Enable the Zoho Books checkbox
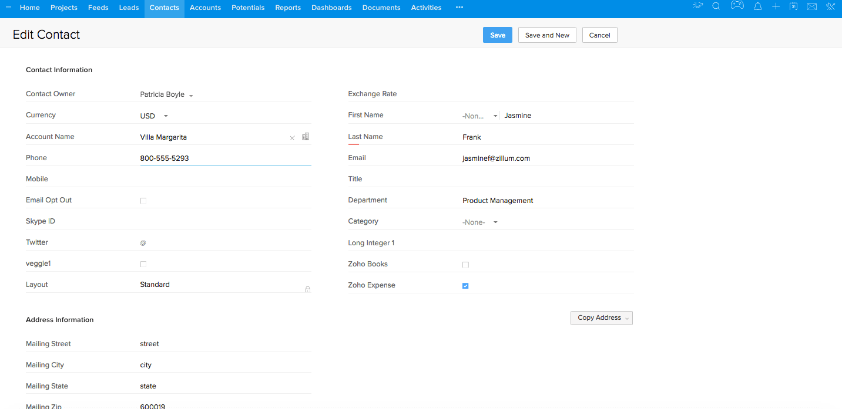Screen dimensions: 842x409 point(465,265)
